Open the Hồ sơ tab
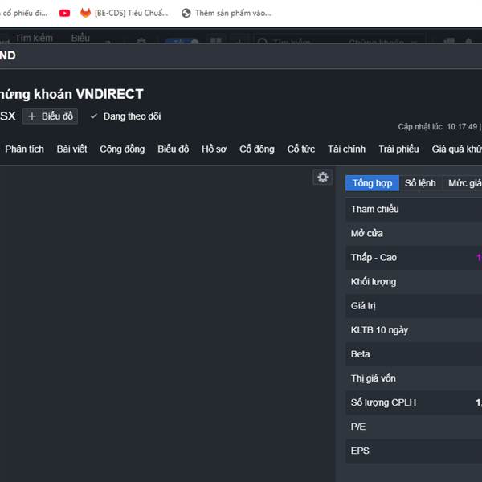 [214, 149]
